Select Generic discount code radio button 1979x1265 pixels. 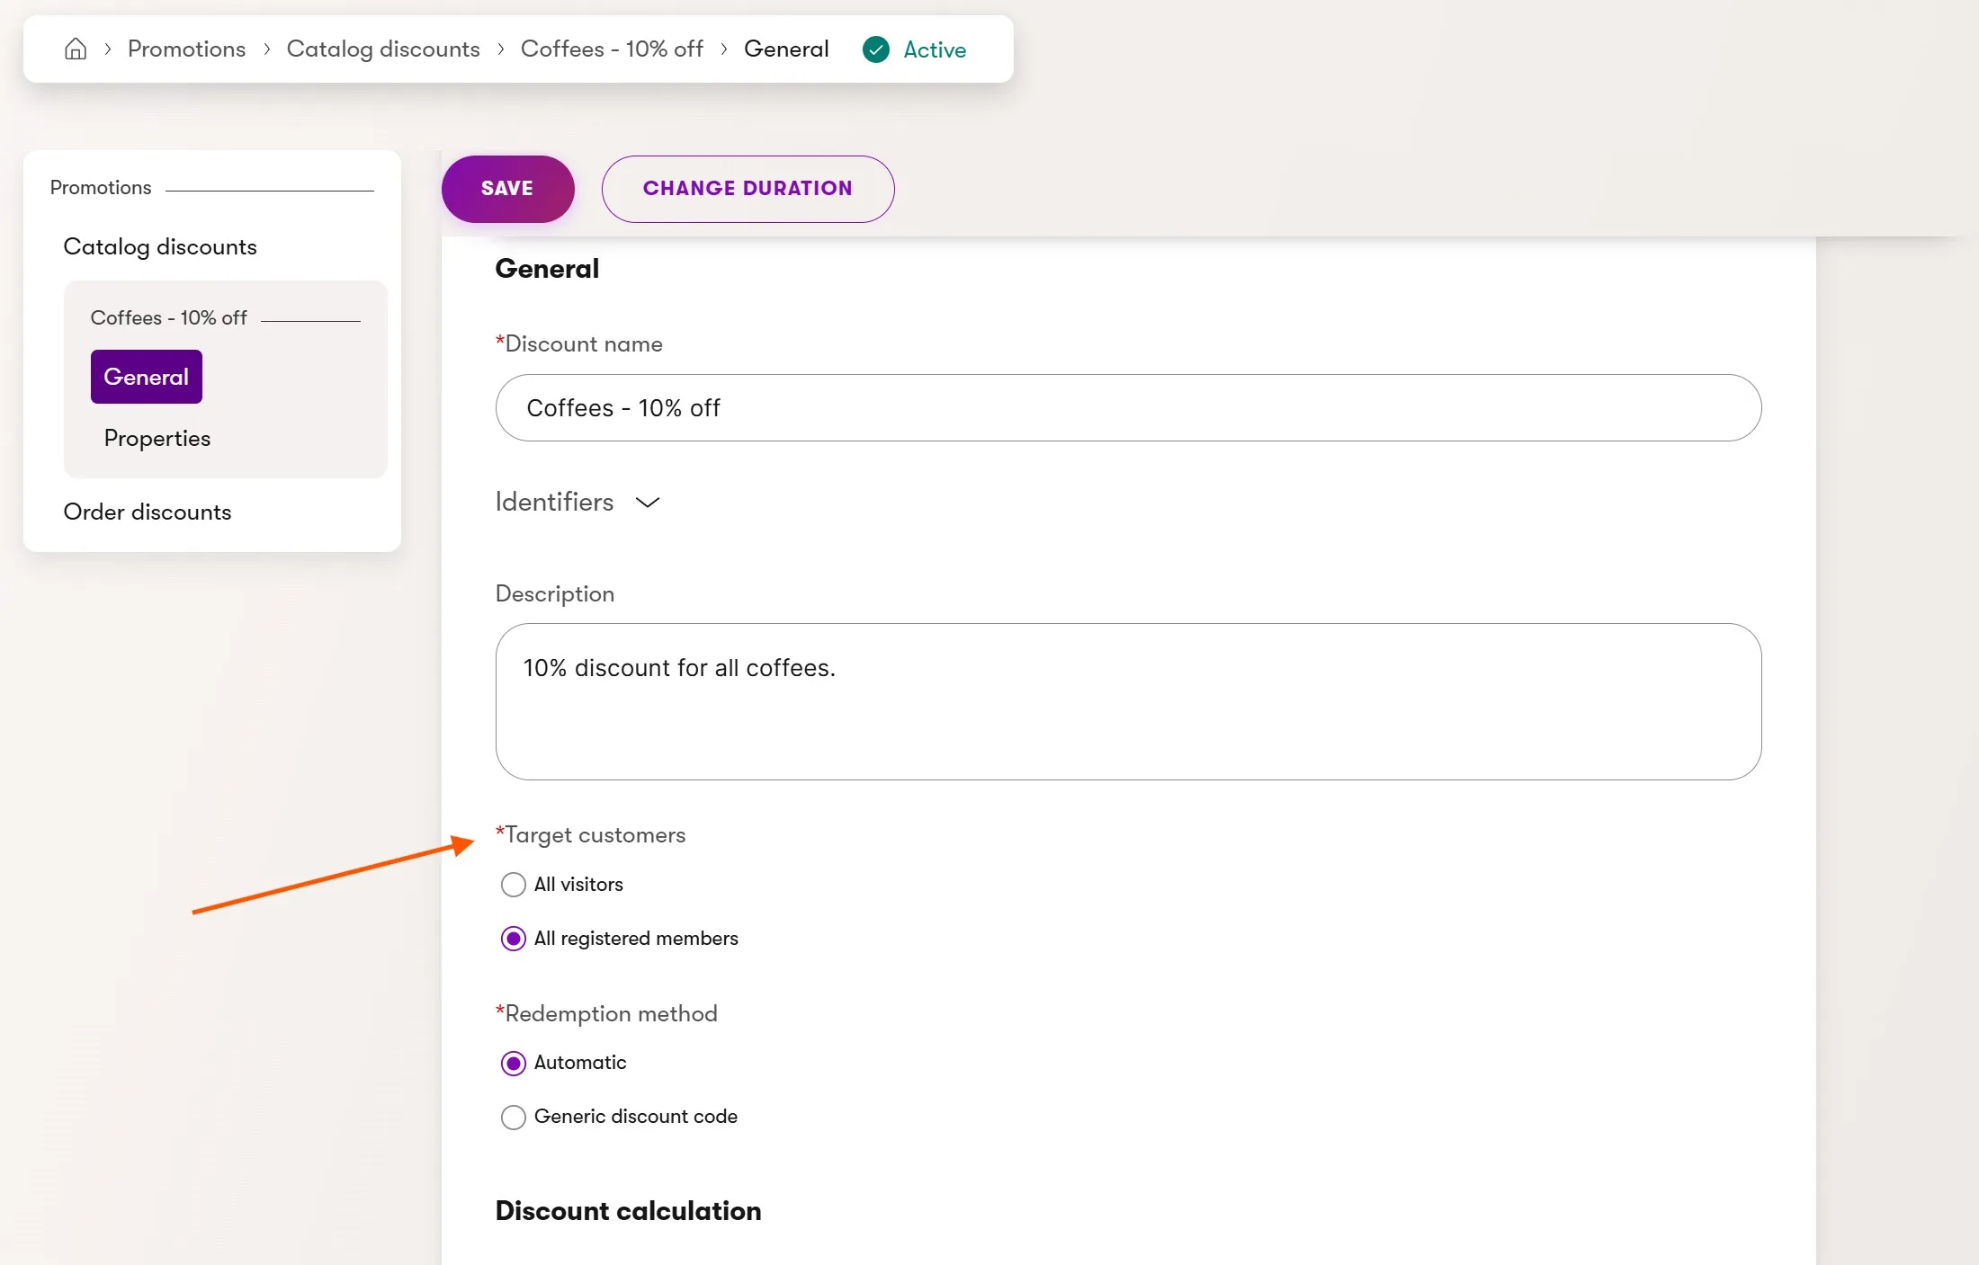(x=513, y=1117)
